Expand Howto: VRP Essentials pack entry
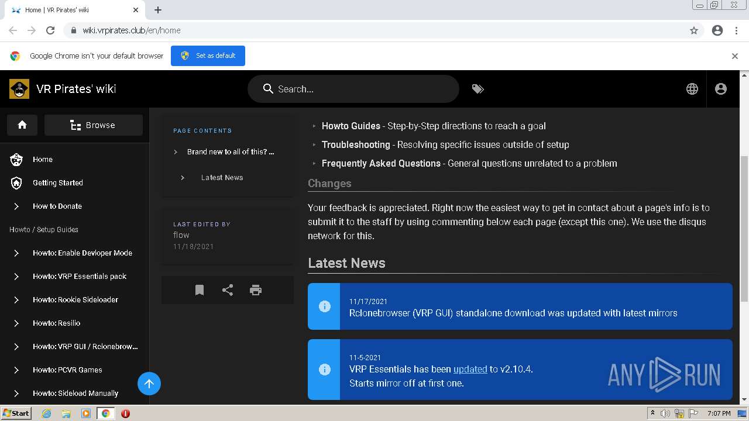Image resolution: width=749 pixels, height=421 pixels. (x=16, y=276)
